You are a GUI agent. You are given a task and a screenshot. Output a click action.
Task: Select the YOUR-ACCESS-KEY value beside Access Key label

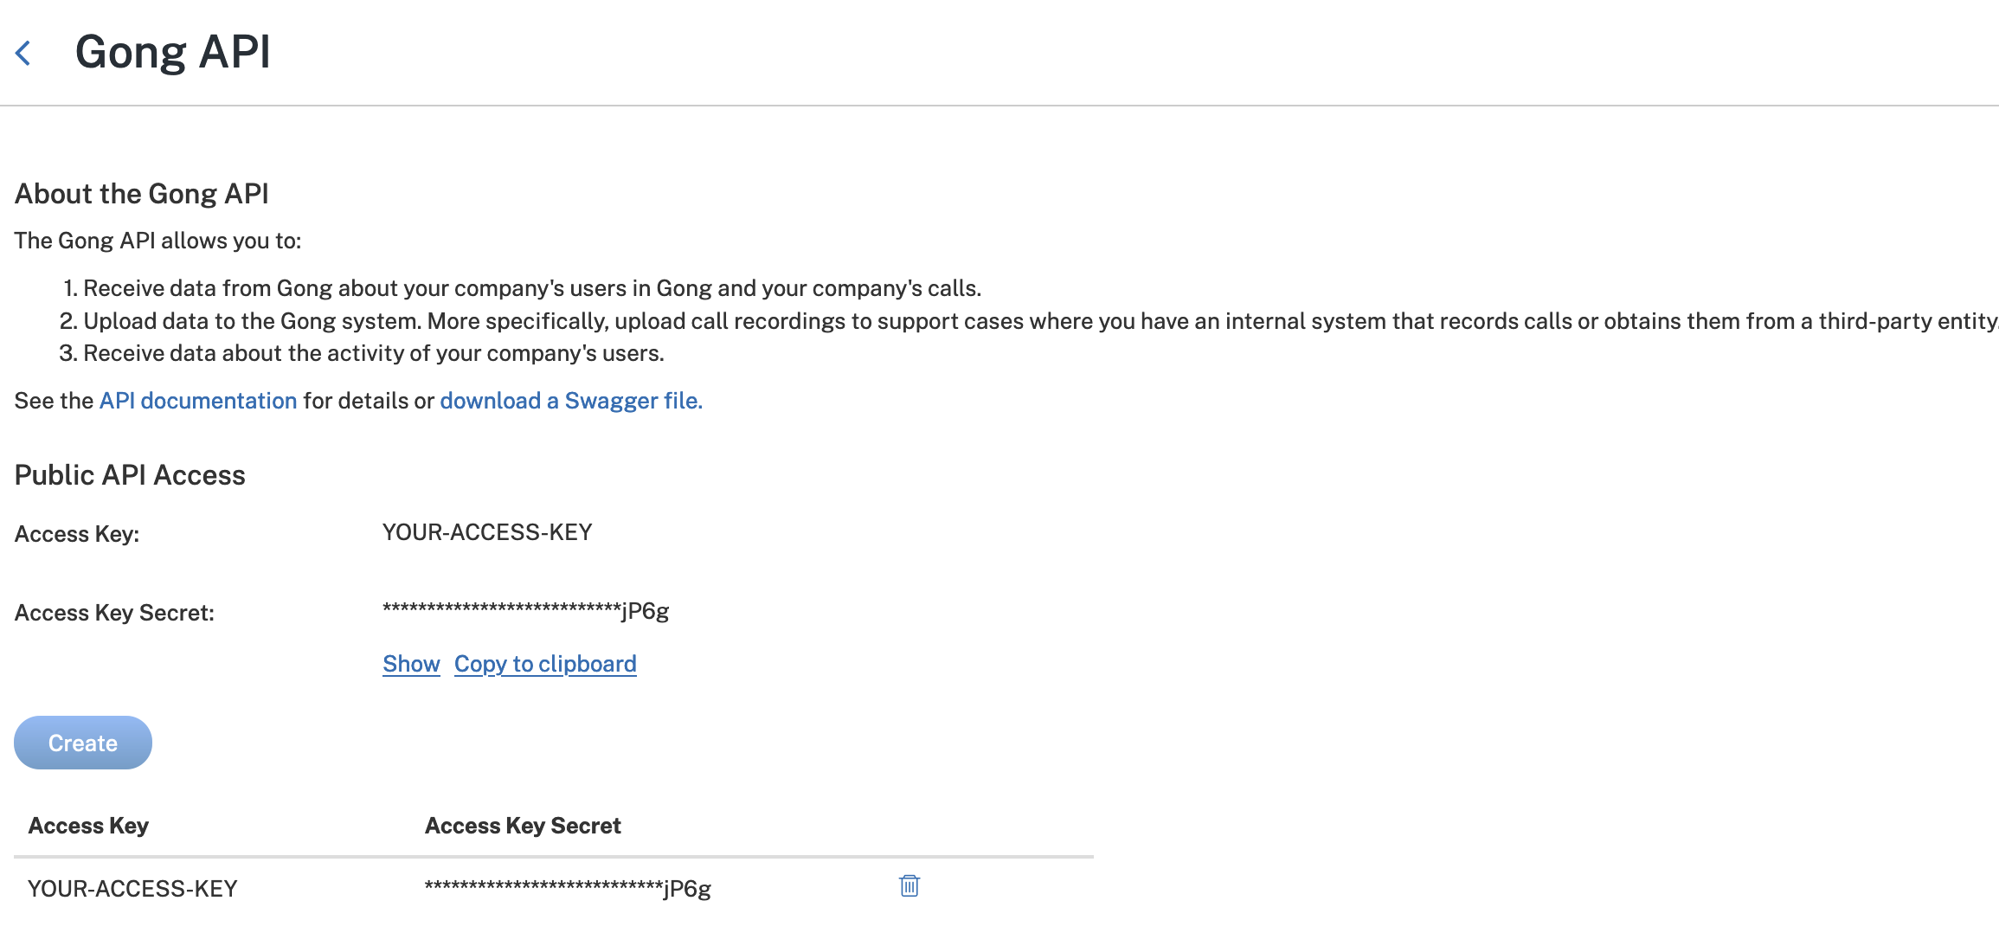[487, 532]
